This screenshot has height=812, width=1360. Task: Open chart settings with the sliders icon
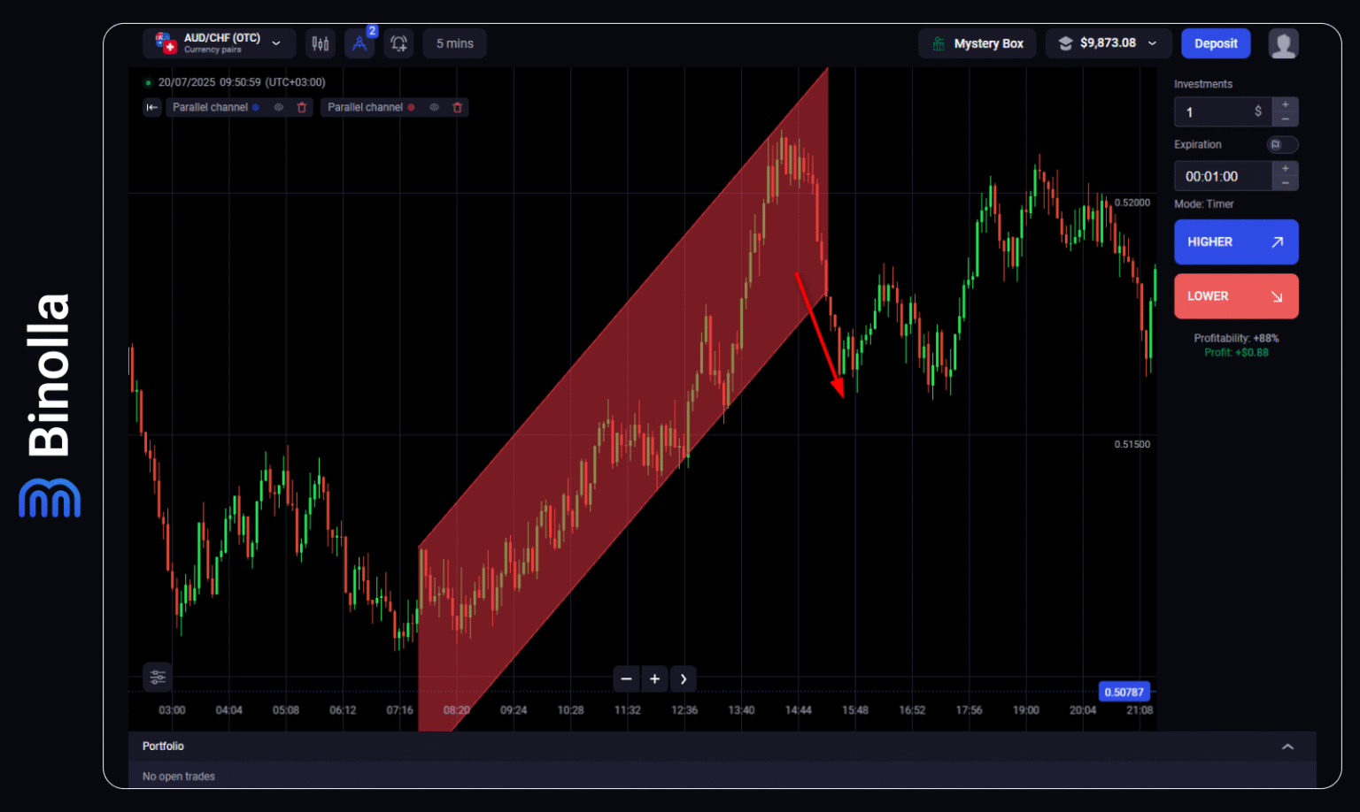point(158,677)
